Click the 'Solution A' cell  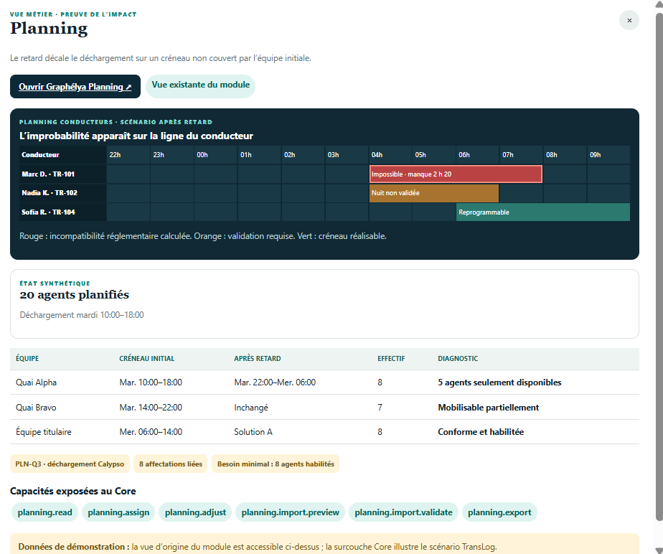253,432
